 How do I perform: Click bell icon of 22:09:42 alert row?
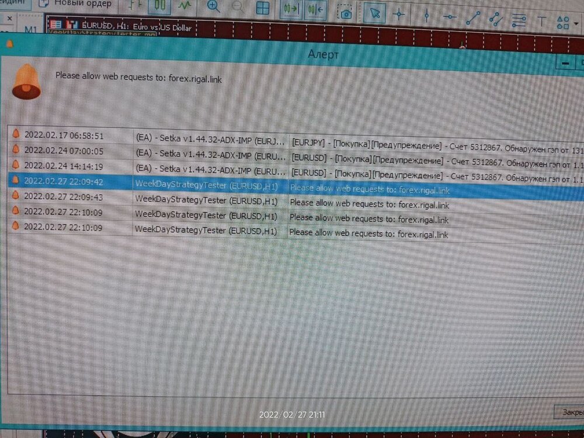(x=16, y=180)
